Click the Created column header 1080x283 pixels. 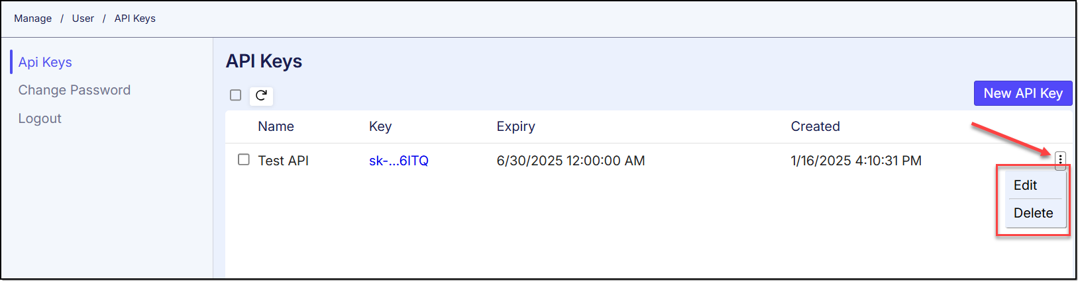[x=815, y=126]
